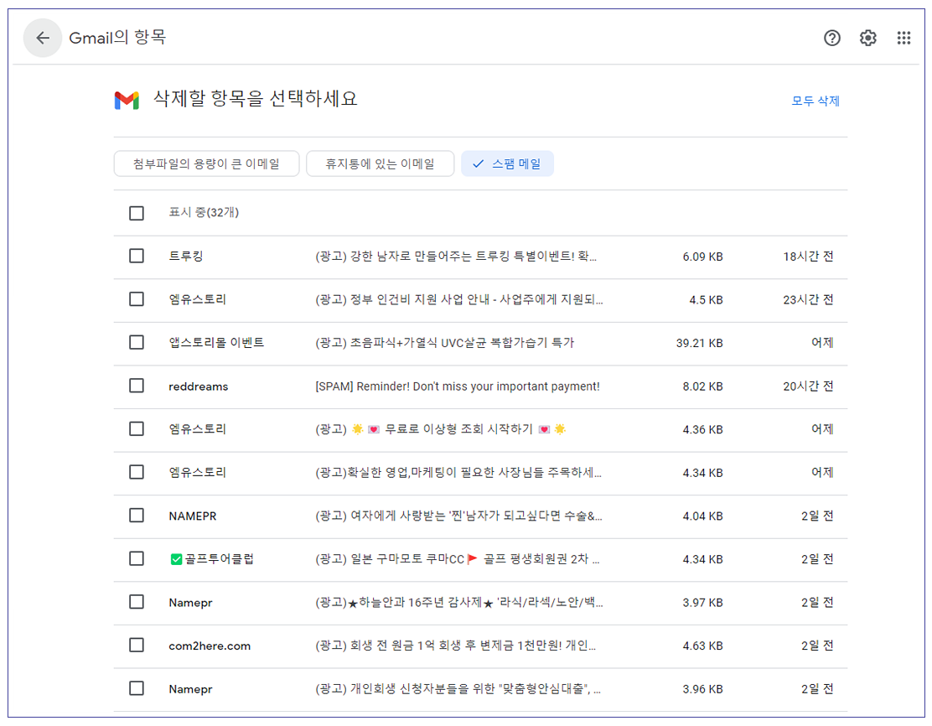Viewport: 932px width, 726px height.
Task: Click the 4.63 KB size value
Action: tap(702, 646)
